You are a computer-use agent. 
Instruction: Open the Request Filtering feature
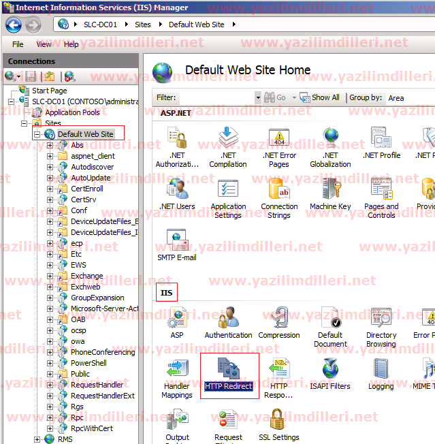click(x=229, y=426)
